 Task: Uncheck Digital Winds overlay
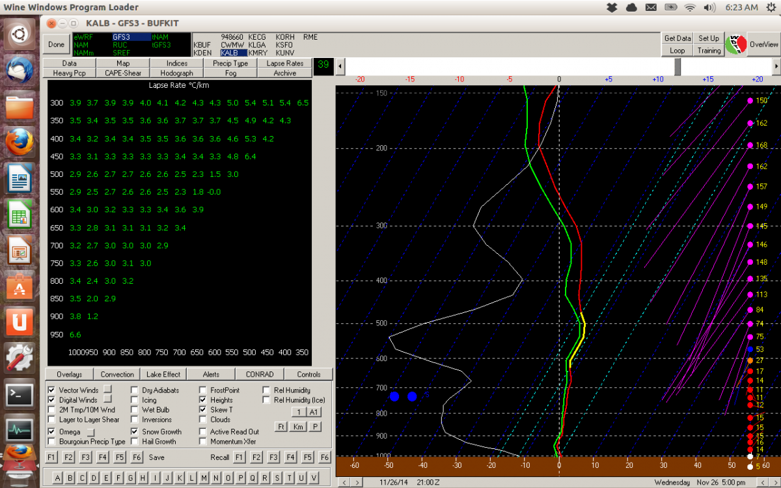pos(51,400)
